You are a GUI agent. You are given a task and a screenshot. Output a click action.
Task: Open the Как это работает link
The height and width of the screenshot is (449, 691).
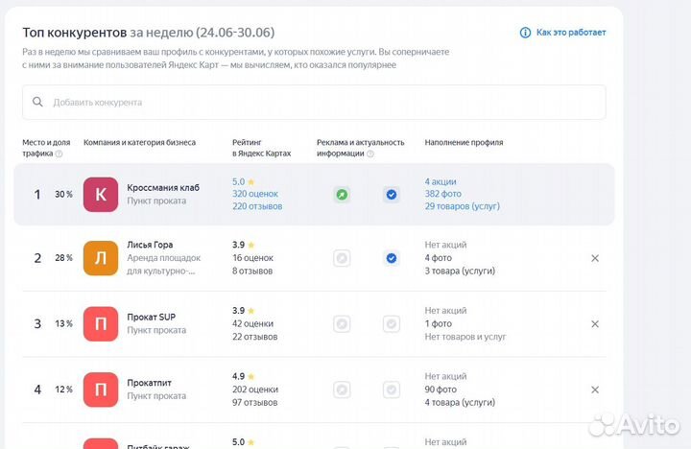click(x=570, y=33)
